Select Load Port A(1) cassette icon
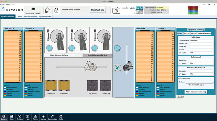Screen dimensions: 217x121 click(x=51, y=85)
